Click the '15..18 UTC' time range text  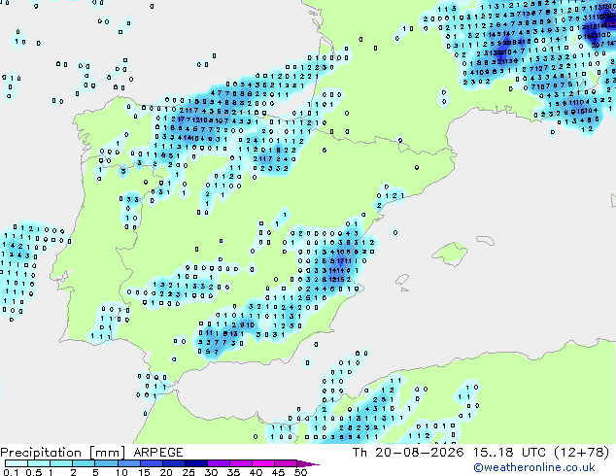pyautogui.click(x=509, y=453)
